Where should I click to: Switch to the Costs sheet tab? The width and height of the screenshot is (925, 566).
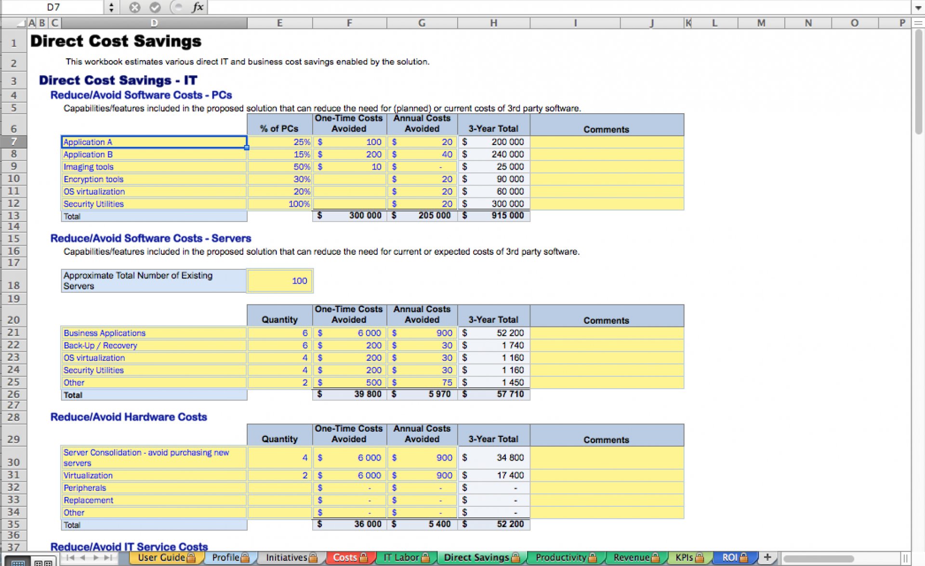click(x=350, y=558)
